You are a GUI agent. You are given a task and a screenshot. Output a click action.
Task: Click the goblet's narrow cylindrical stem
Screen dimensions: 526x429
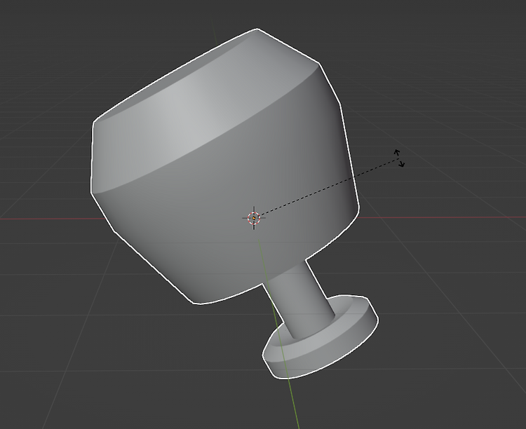(x=300, y=299)
